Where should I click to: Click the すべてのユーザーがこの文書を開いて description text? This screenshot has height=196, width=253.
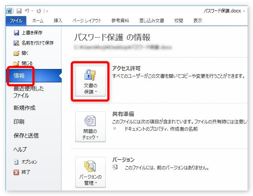179,76
